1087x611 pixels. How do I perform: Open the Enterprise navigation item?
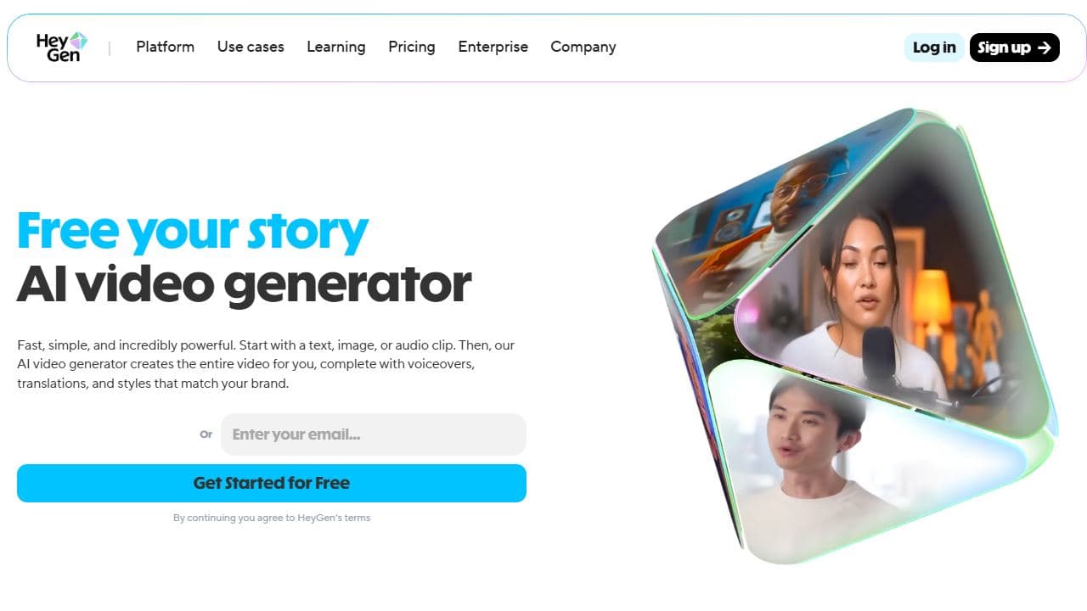pos(493,47)
